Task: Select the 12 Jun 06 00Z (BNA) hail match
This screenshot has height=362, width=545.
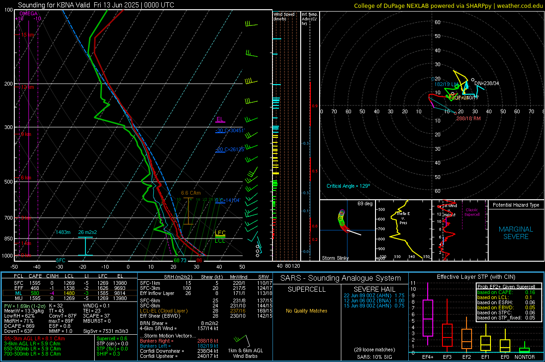Action: [374, 301]
